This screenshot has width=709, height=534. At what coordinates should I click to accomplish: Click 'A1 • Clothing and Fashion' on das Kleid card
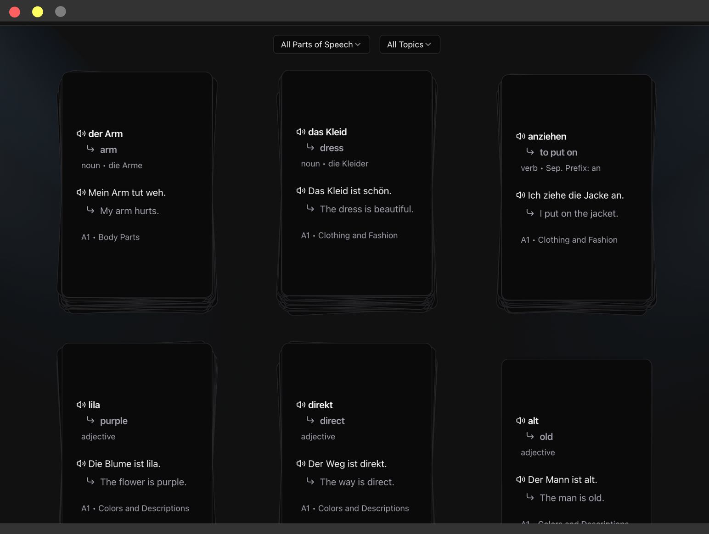coord(349,235)
